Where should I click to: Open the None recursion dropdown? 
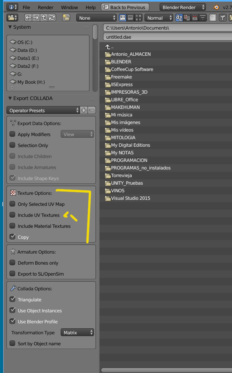96,17
